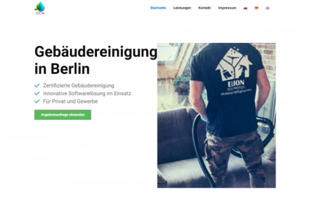
Task: Click checkmark beside Innovative Softwarelösung im Einsatz
Action: tap(37, 94)
